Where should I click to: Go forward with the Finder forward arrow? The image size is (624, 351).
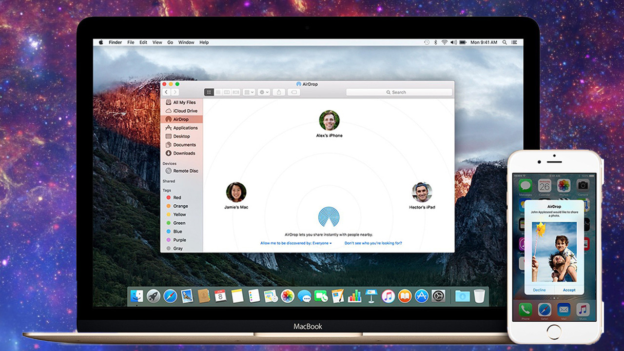175,92
